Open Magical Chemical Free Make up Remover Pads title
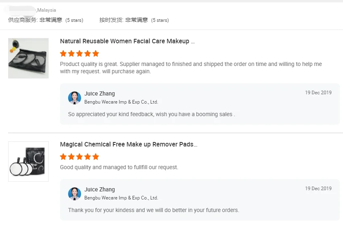343x227 pixels. 129,144
